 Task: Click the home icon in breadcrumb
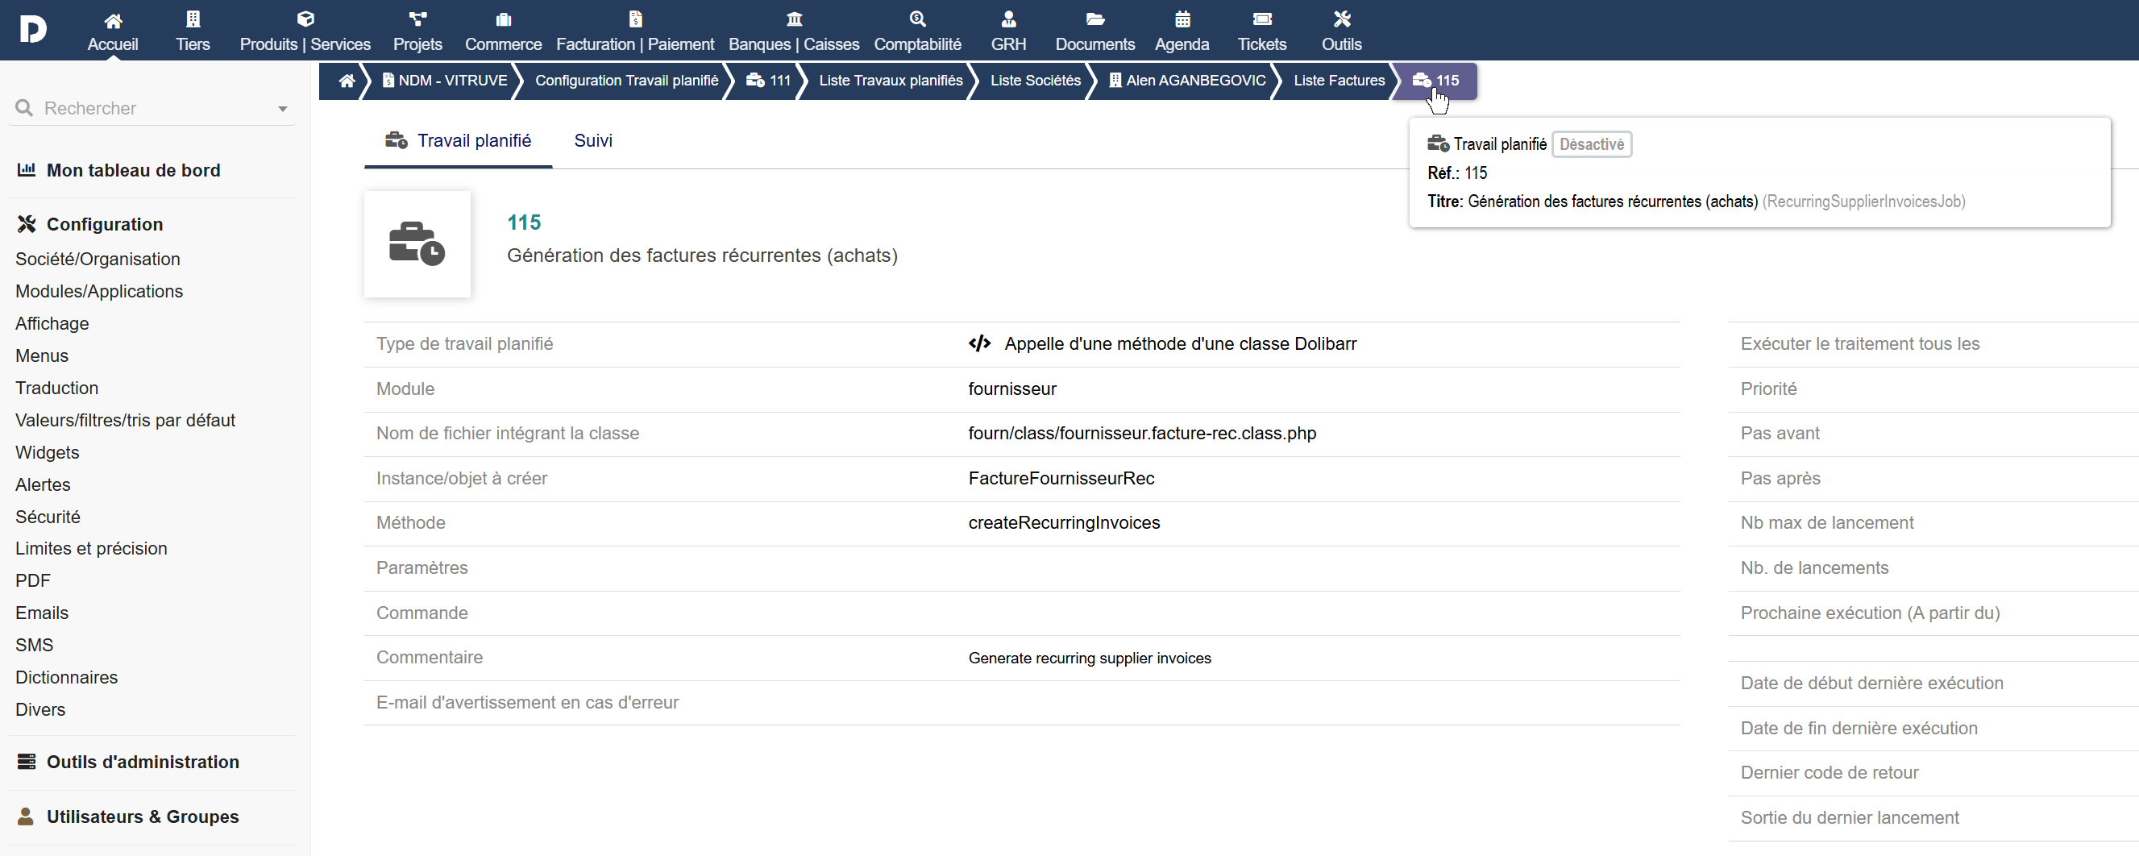347,81
